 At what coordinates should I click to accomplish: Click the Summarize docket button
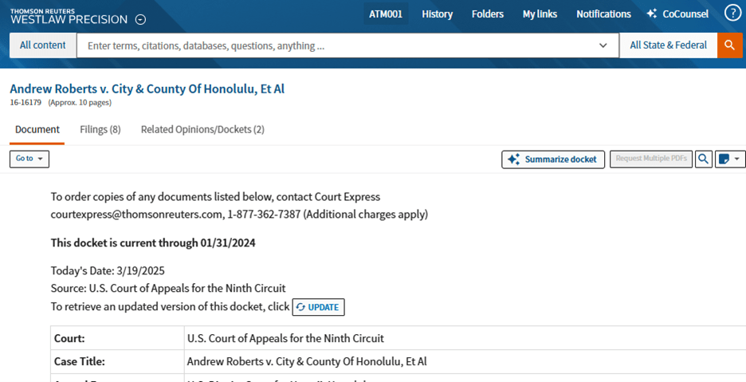click(553, 159)
